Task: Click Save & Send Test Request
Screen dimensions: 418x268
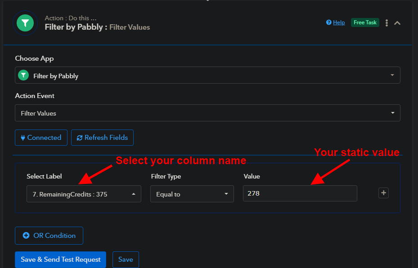Action: (x=60, y=259)
